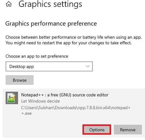Click the 'Choose an app to set preference' label
This screenshot has height=140, width=145.
click(37, 56)
